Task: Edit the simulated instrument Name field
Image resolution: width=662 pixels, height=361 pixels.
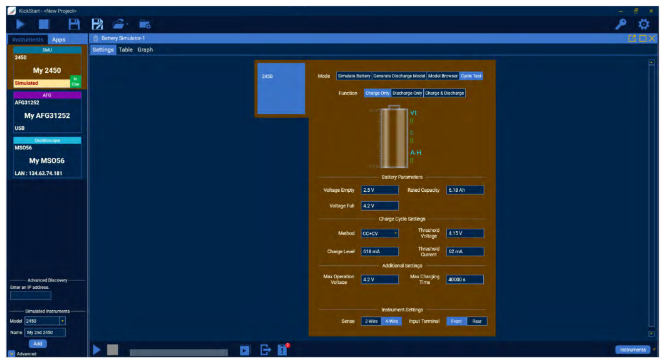Action: pos(45,333)
